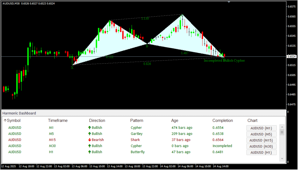Image resolution: width=298 pixels, height=170 pixels.
Task: Open the AUDUSD (M1) chart button
Action: tap(261, 128)
